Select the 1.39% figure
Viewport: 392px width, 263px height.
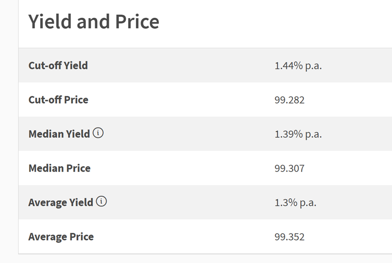click(x=289, y=134)
